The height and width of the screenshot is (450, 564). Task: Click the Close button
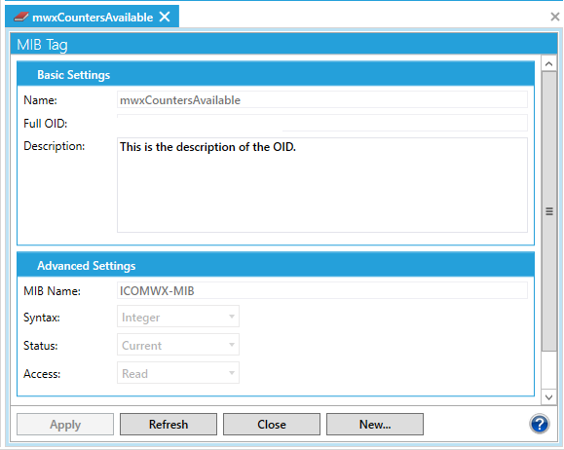(x=272, y=424)
